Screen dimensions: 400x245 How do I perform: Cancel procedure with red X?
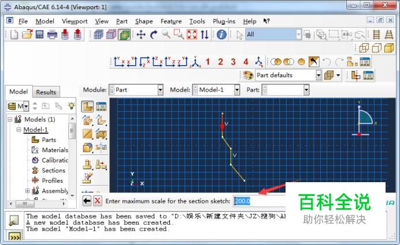pos(98,201)
